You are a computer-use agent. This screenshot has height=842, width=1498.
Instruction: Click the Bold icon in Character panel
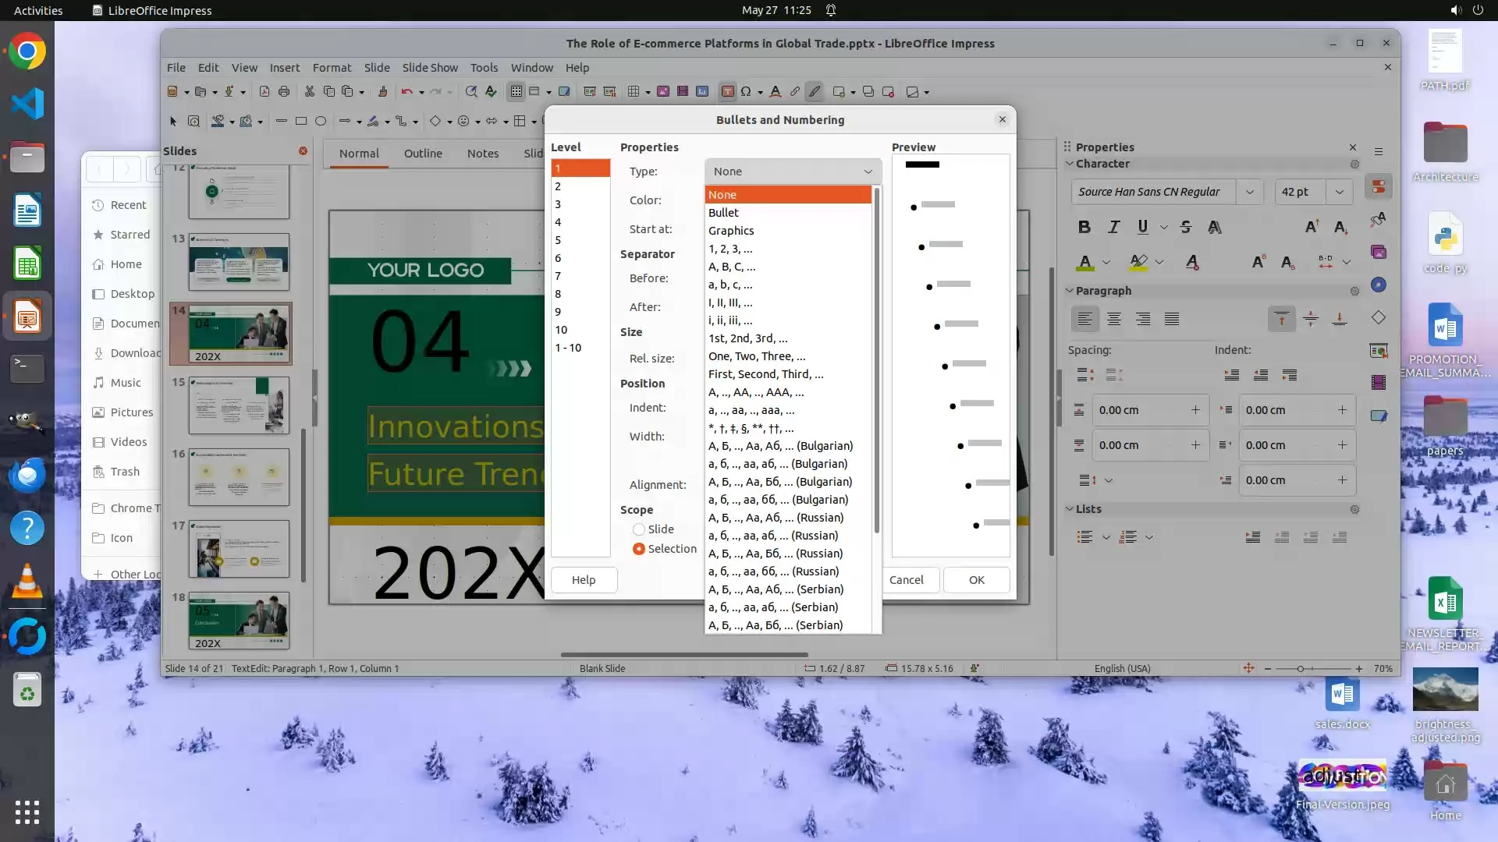(1084, 227)
